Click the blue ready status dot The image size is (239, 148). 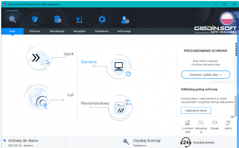5,140
